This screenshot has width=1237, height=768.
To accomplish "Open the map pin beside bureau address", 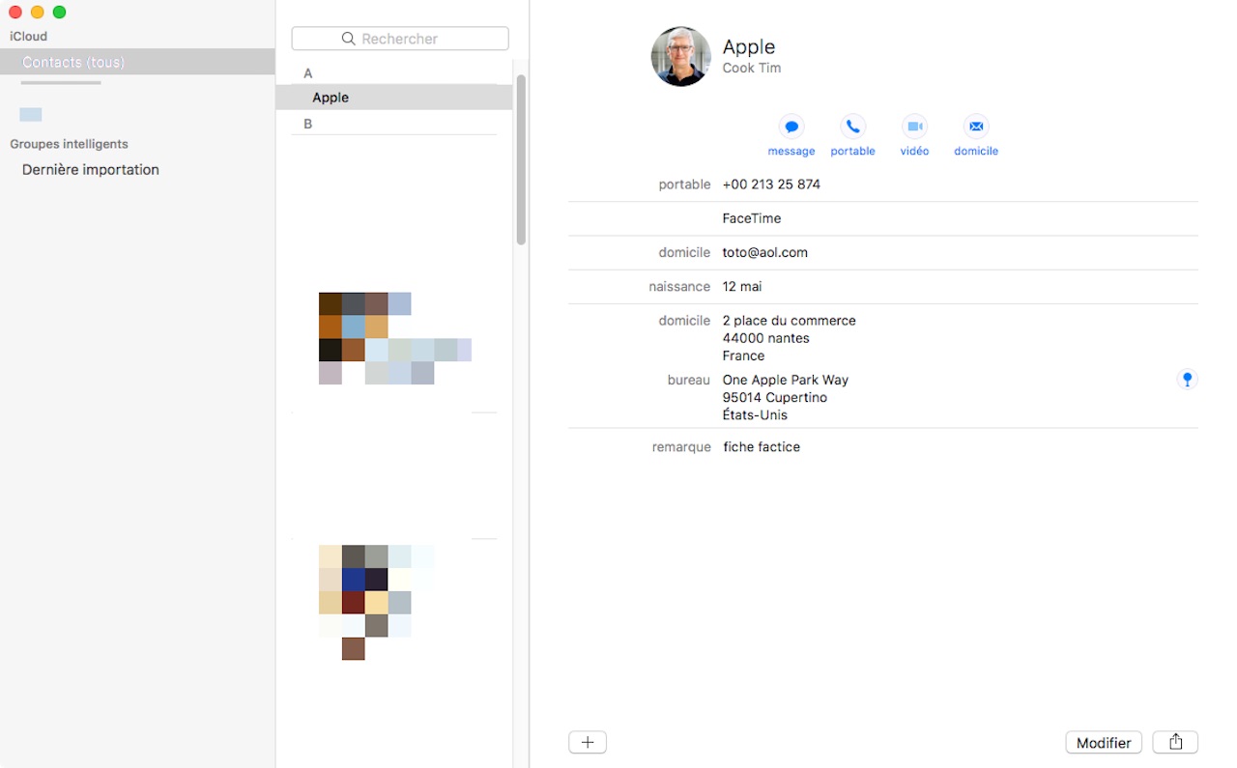I will (1187, 380).
